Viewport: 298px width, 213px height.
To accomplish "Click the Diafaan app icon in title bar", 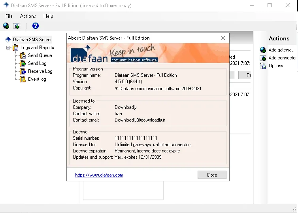I will click(x=6, y=5).
